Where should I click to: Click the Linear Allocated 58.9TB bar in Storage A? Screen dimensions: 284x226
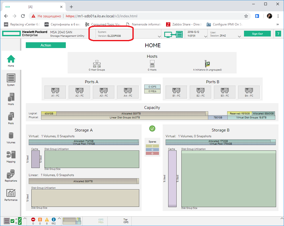click(x=83, y=181)
